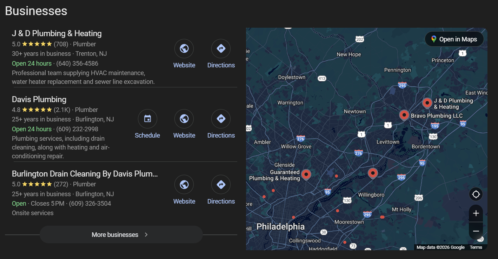Viewport: 498px width, 259px height.
Task: Click the J & D Plumbing map pin
Action: pos(427,103)
